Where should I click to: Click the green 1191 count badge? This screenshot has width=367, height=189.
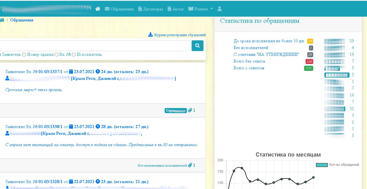[x=309, y=68]
